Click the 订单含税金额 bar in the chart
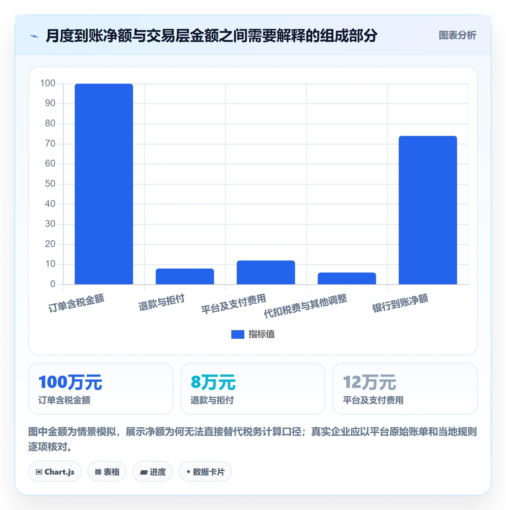 (104, 184)
